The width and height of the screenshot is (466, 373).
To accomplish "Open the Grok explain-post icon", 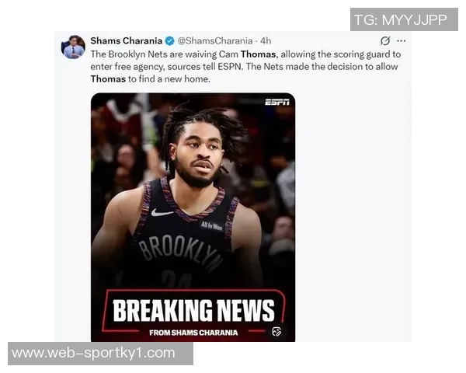I will 385,40.
